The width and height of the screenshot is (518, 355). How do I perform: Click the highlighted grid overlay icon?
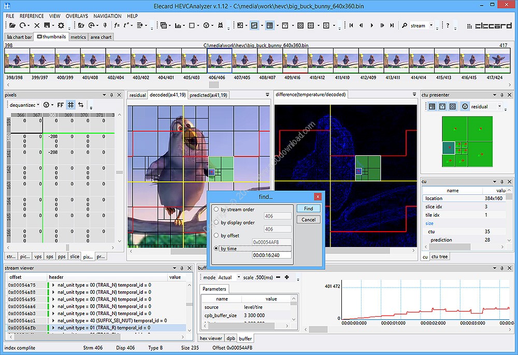[269, 25]
